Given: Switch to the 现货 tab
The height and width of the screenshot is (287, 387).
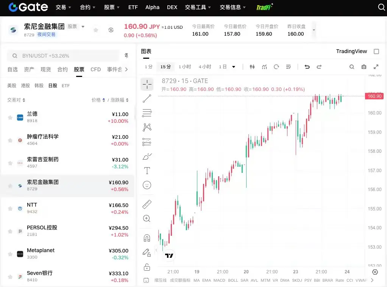Looking at the screenshot, I should coord(46,69).
